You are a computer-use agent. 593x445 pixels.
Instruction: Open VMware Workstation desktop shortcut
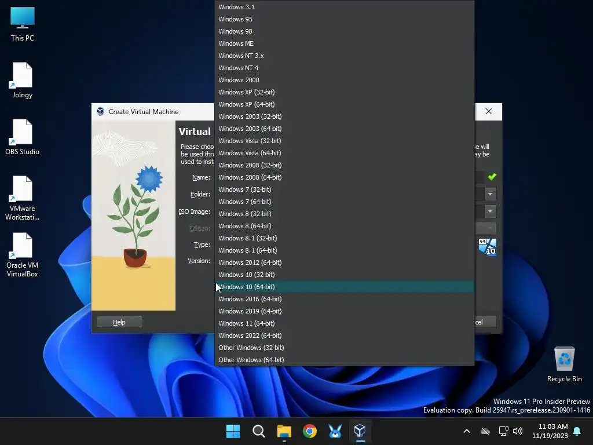point(23,198)
